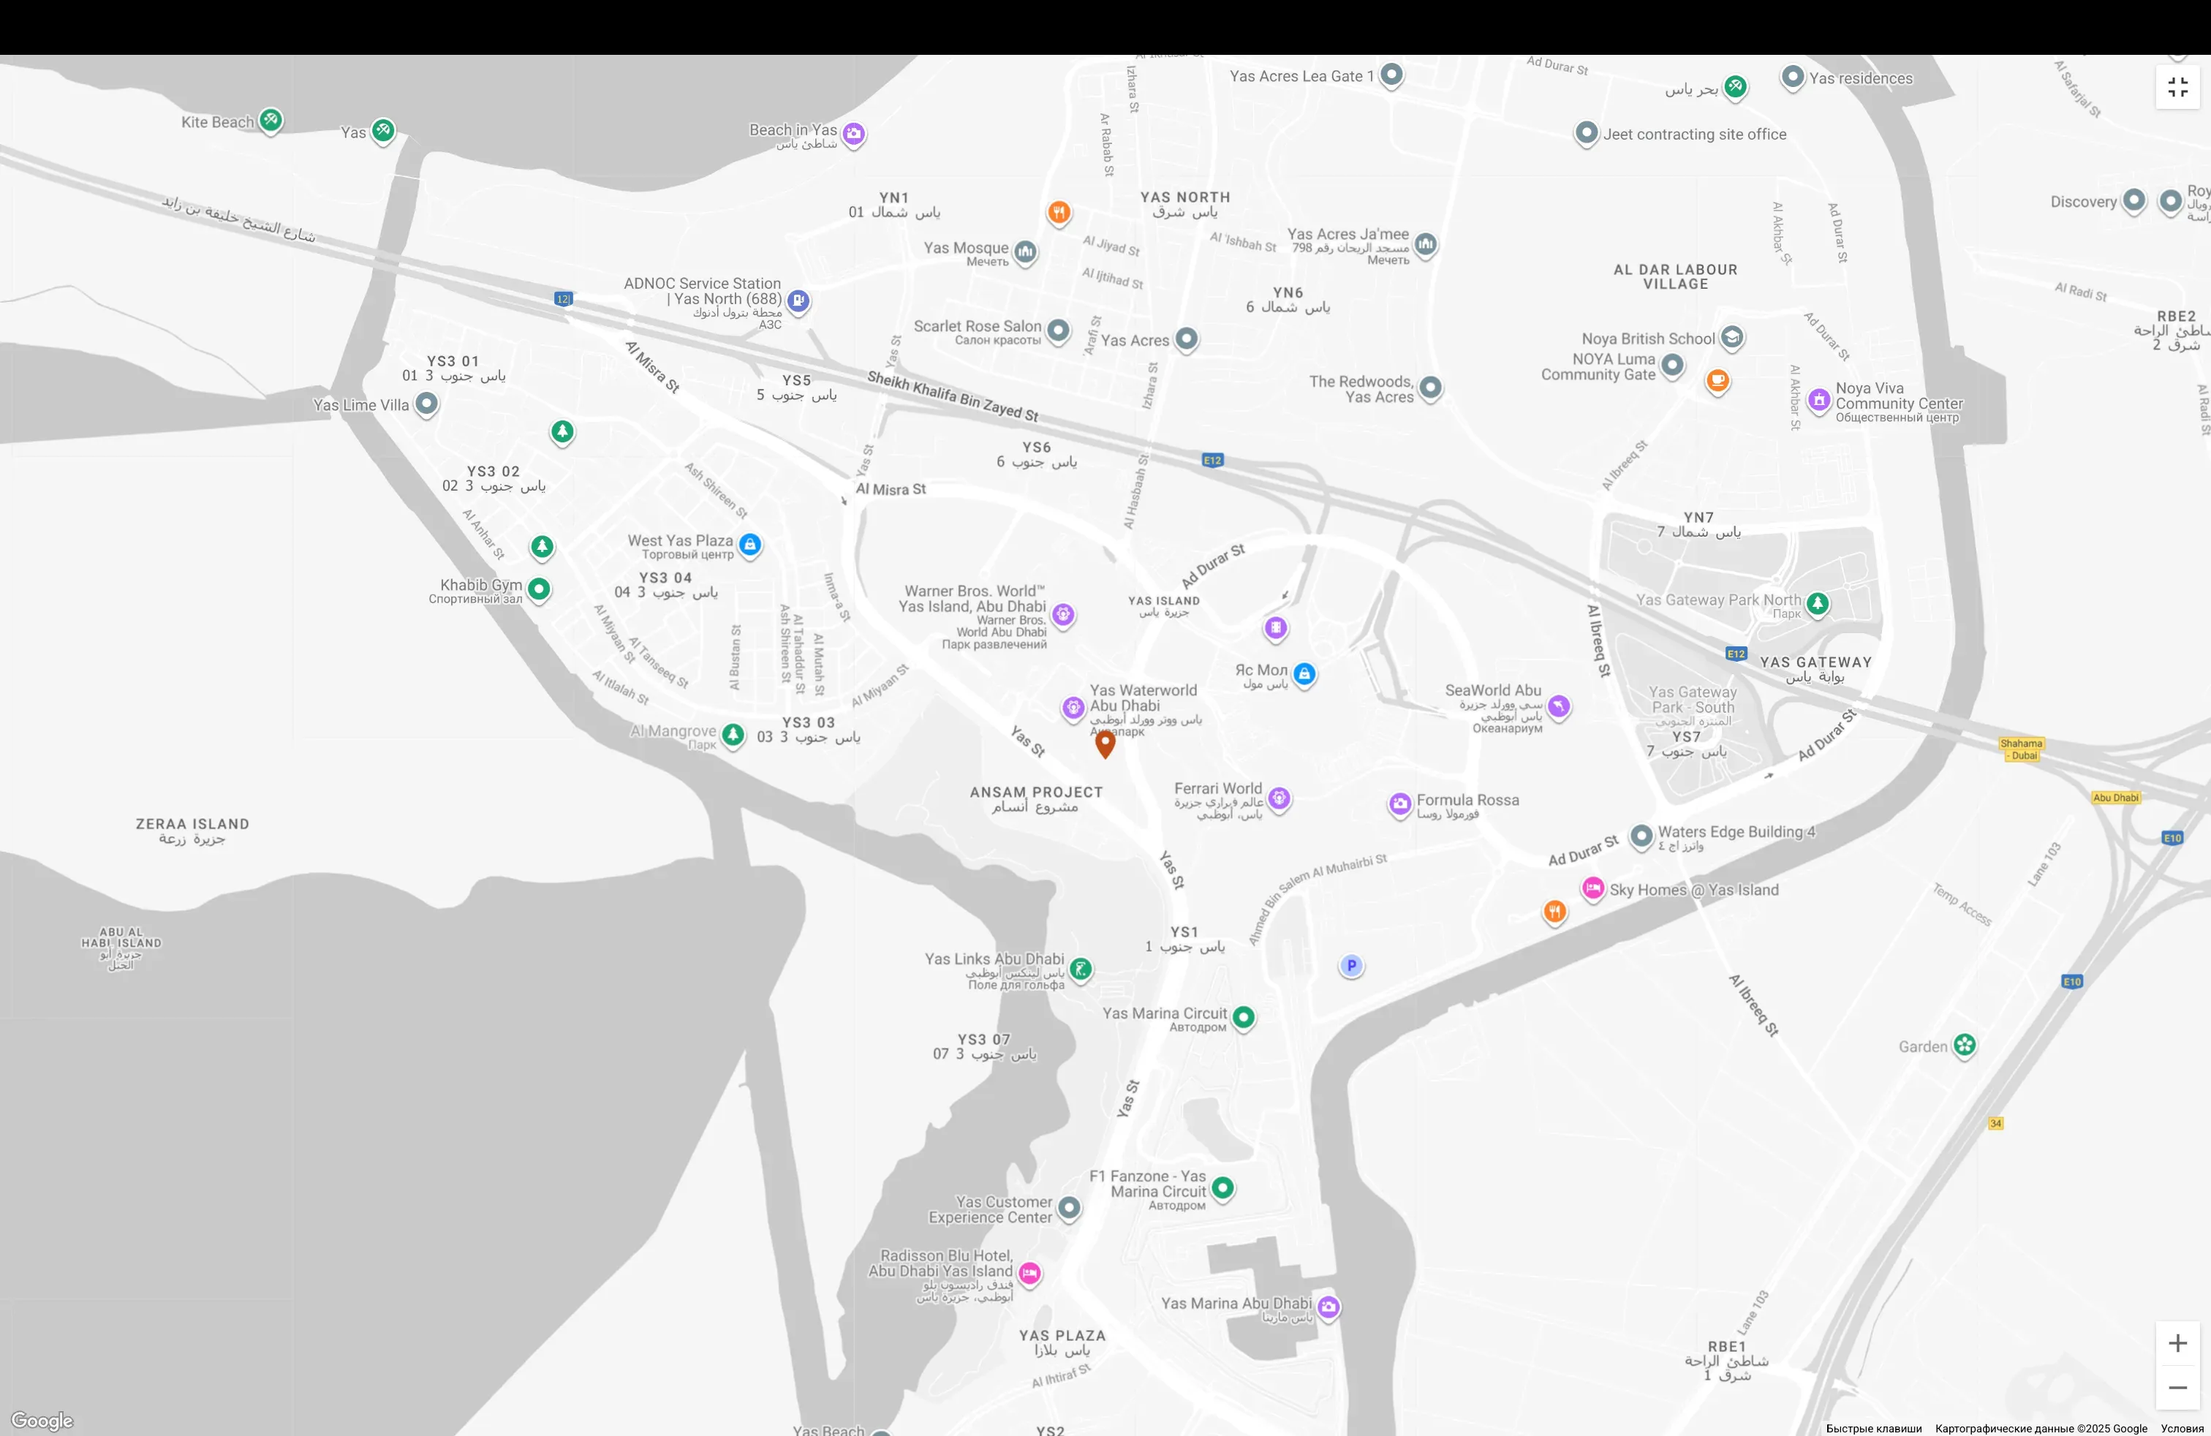The height and width of the screenshot is (1436, 2211).
Task: Select the Yas Waterworld marker
Action: click(1074, 708)
